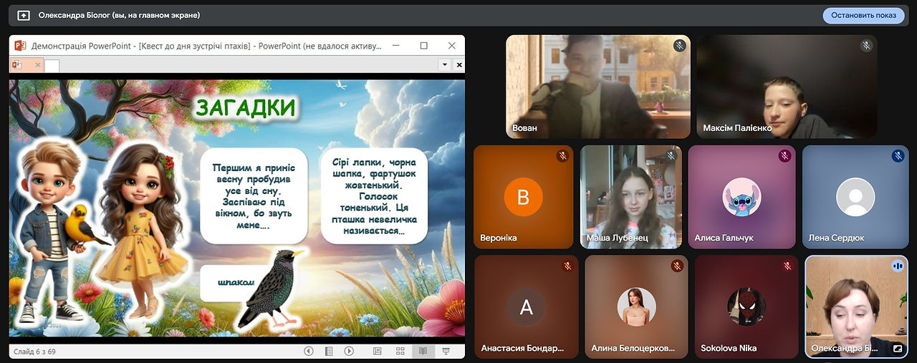Open the ribbon dropdown arrow in PowerPoint window

[x=445, y=64]
